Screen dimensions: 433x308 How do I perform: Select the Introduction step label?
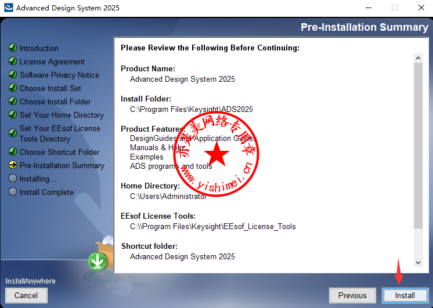39,48
